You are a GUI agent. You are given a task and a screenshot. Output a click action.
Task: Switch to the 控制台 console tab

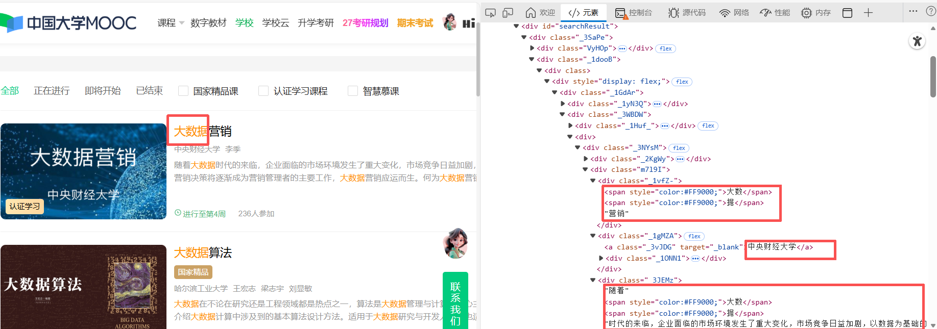[634, 13]
